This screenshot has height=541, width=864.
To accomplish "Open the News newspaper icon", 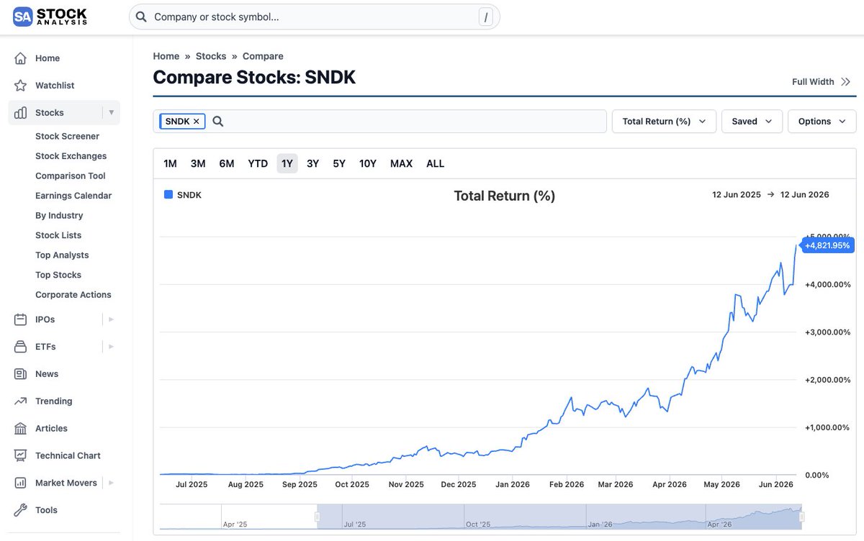I will [21, 374].
